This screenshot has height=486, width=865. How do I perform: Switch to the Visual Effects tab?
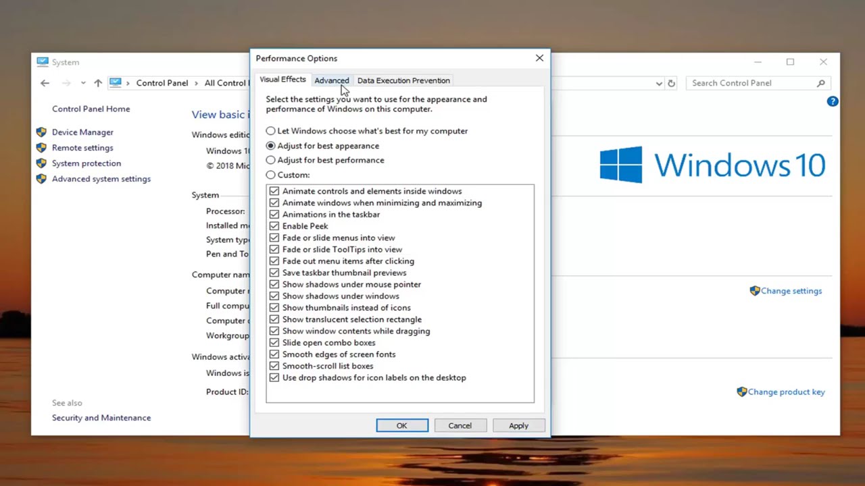tap(282, 80)
